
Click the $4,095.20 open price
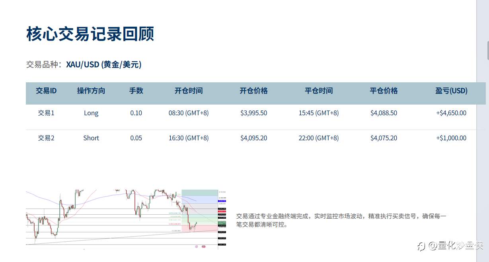click(x=254, y=138)
